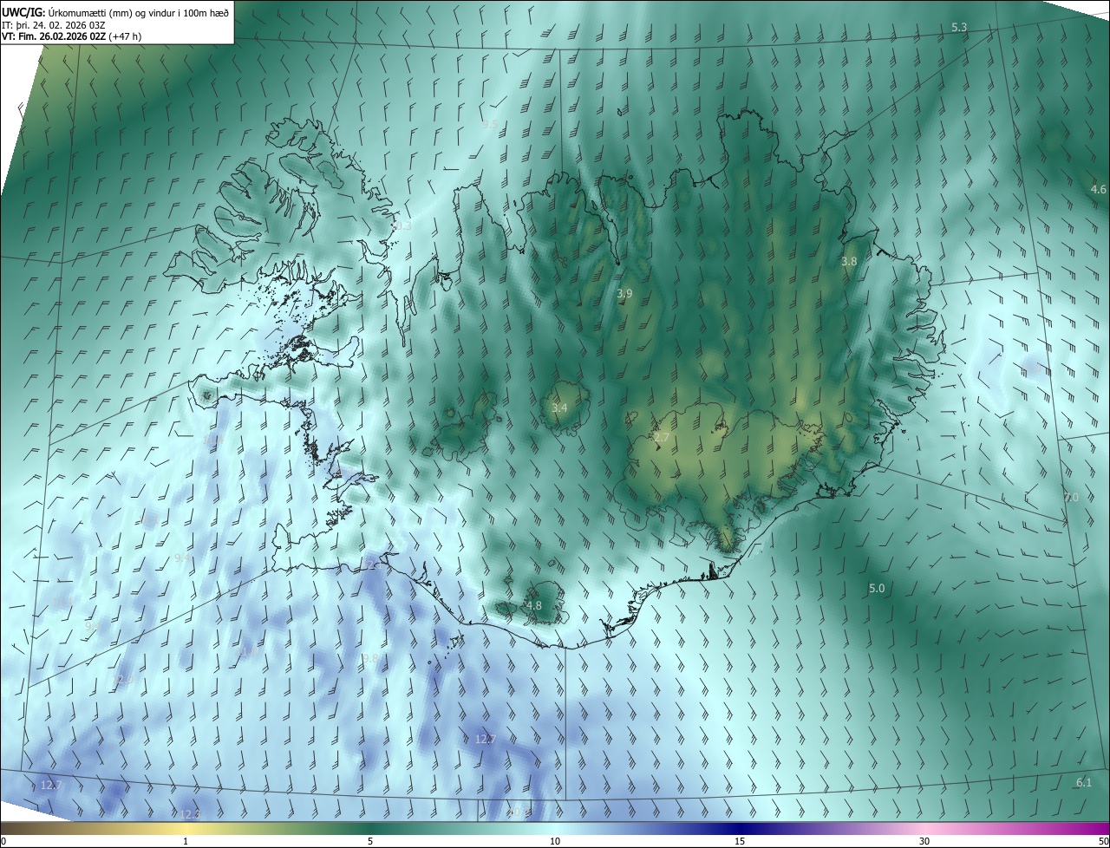Click the title 'Úrkomumætti (mm) og vindur í 100m hæð'

[138, 12]
